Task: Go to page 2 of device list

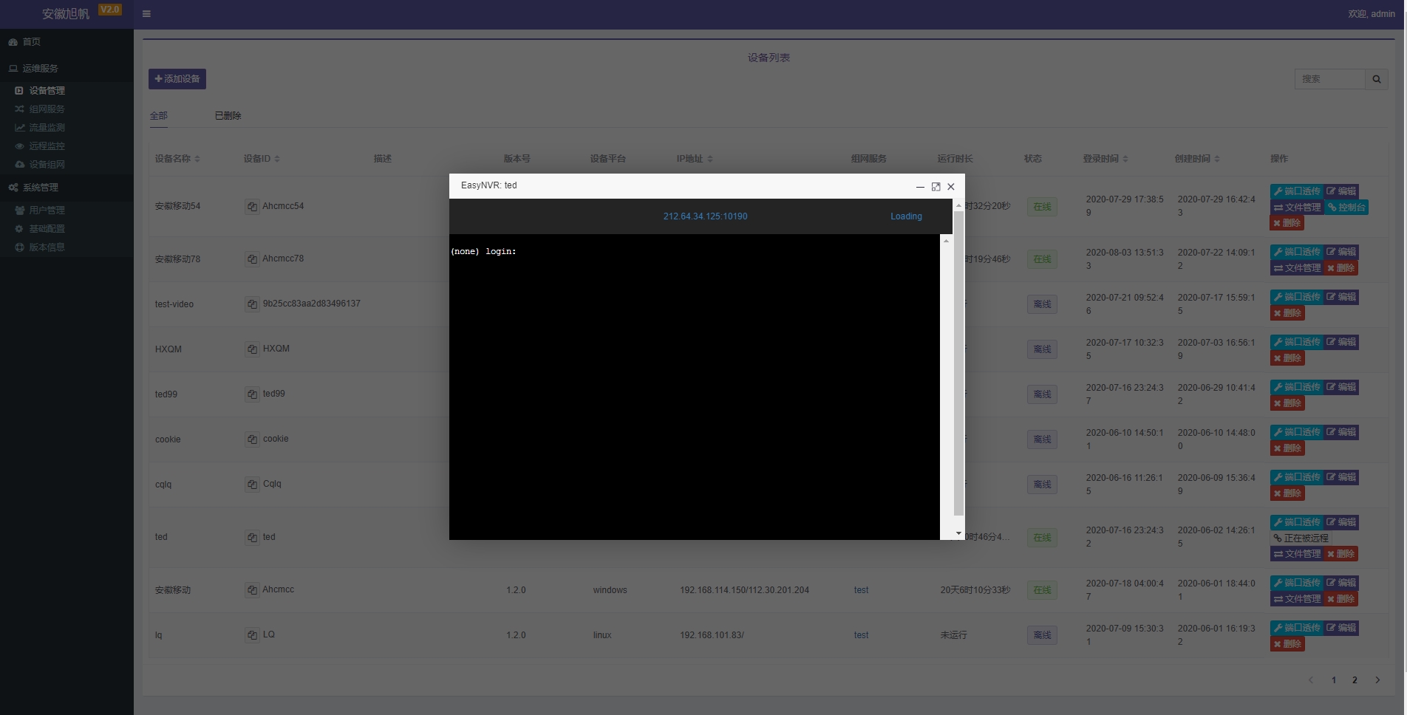Action: 1355,680
